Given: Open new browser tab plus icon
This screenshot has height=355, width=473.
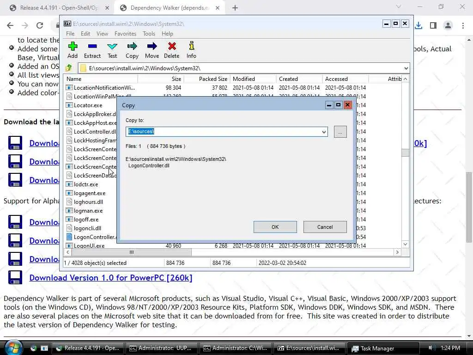Looking at the screenshot, I should point(235,8).
